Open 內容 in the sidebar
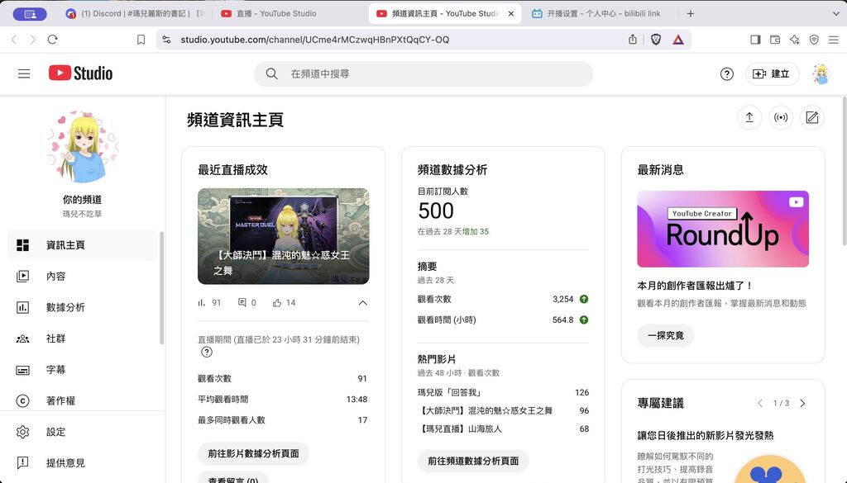This screenshot has height=483, width=847. click(x=82, y=277)
